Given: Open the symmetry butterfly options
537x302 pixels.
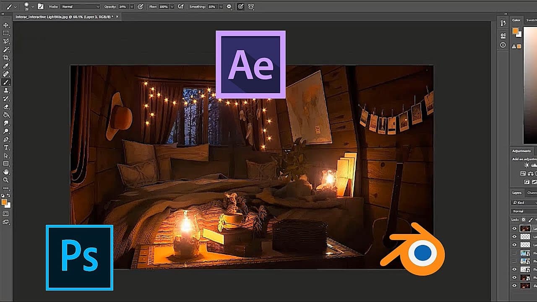Looking at the screenshot, I should point(252,7).
